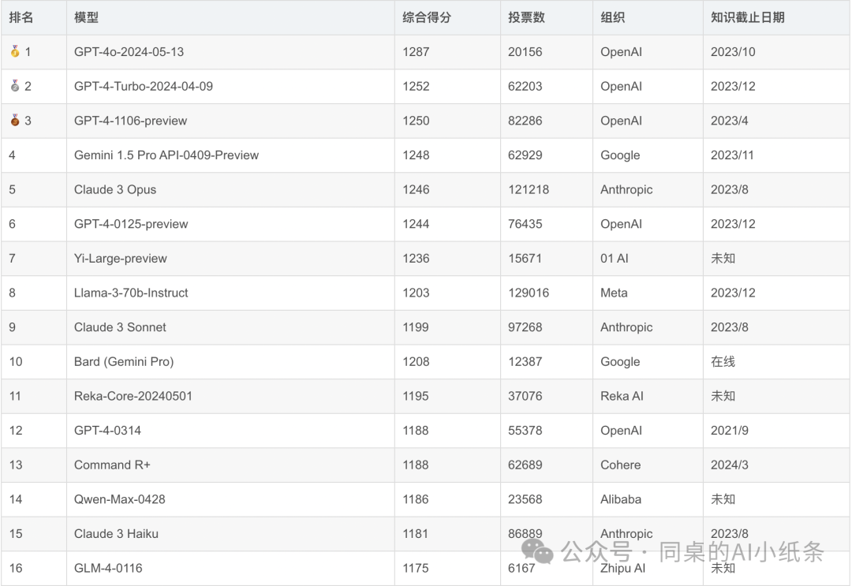Click the score 1244
Image resolution: width=852 pixels, height=586 pixels.
(x=416, y=224)
